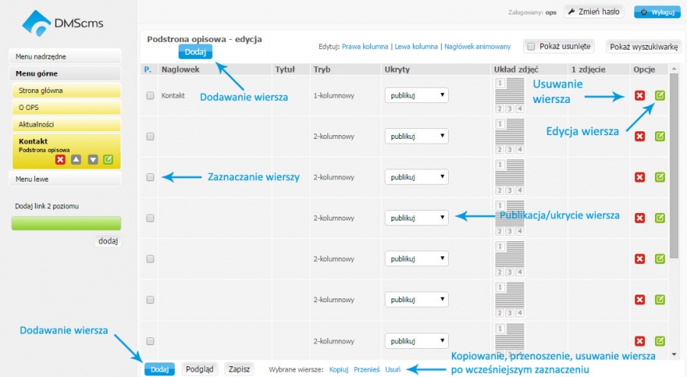This screenshot has height=377, width=687.
Task: Click green edit icon in Kontakt menu item
Action: (x=108, y=159)
